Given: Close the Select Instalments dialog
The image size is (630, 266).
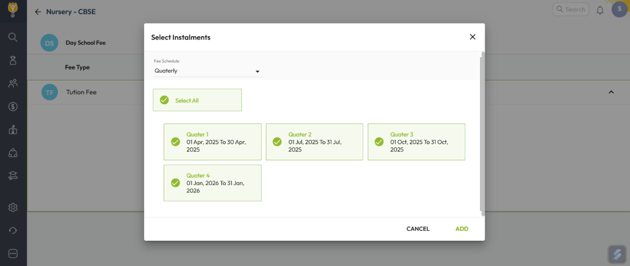Looking at the screenshot, I should (x=472, y=37).
